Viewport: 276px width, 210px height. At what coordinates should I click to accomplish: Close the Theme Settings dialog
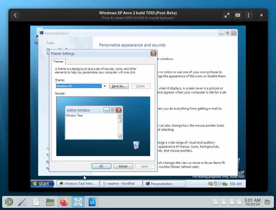[153, 53]
